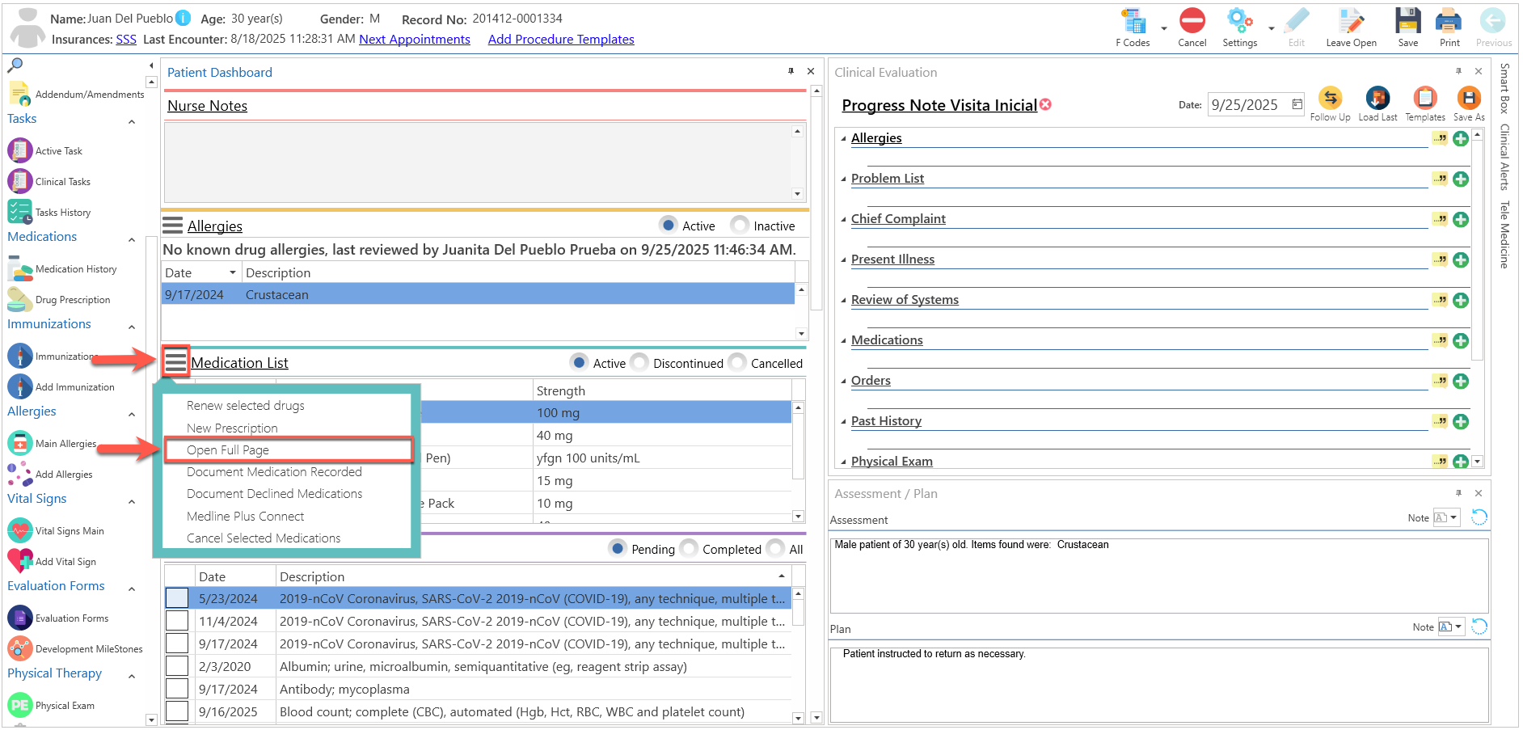This screenshot has width=1523, height=730.
Task: Choose New Prescription menu item
Action: tap(232, 428)
